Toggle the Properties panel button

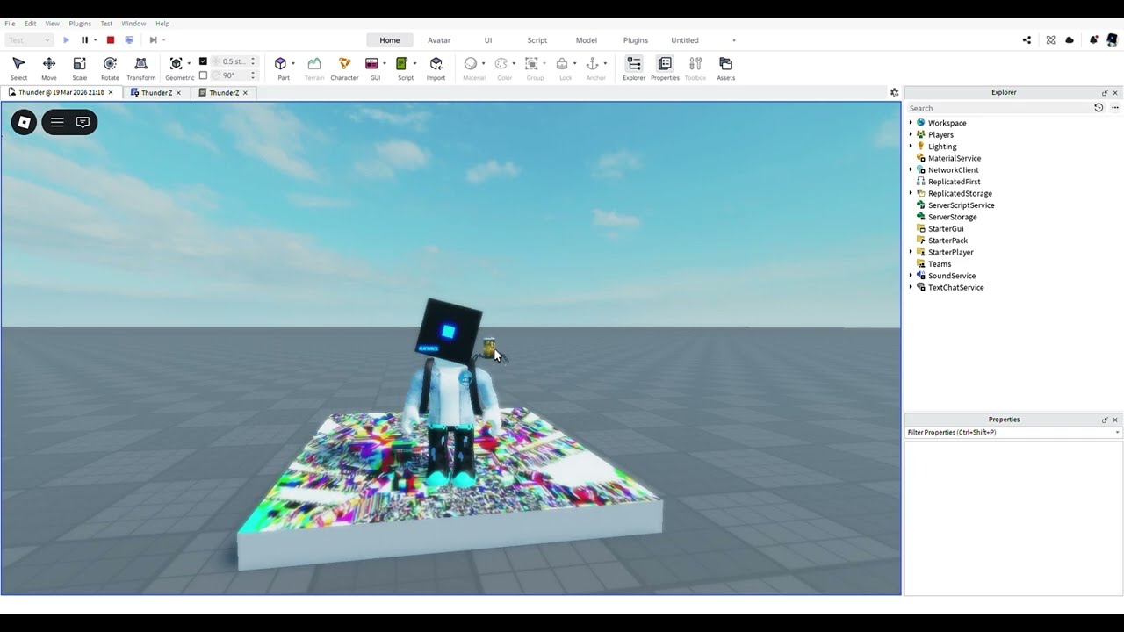[665, 68]
